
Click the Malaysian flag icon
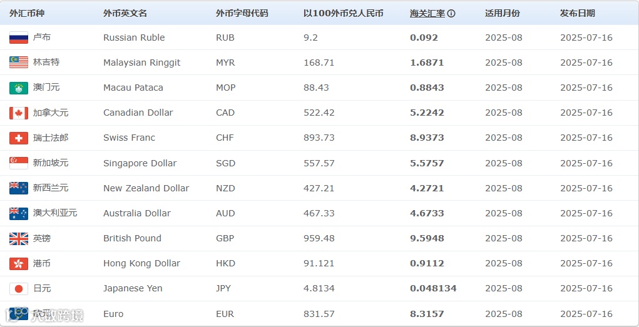coord(19,63)
